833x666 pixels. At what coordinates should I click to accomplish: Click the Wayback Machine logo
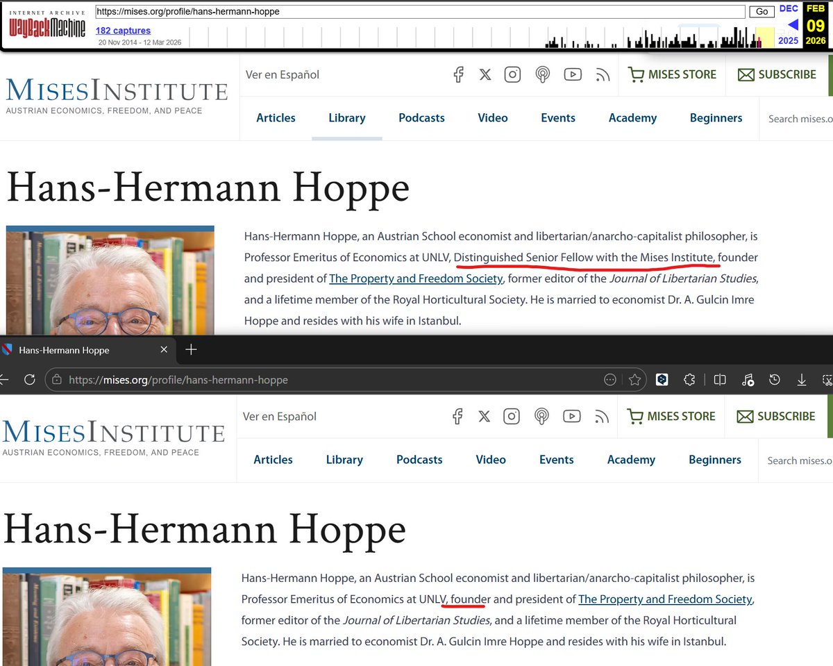pyautogui.click(x=47, y=25)
